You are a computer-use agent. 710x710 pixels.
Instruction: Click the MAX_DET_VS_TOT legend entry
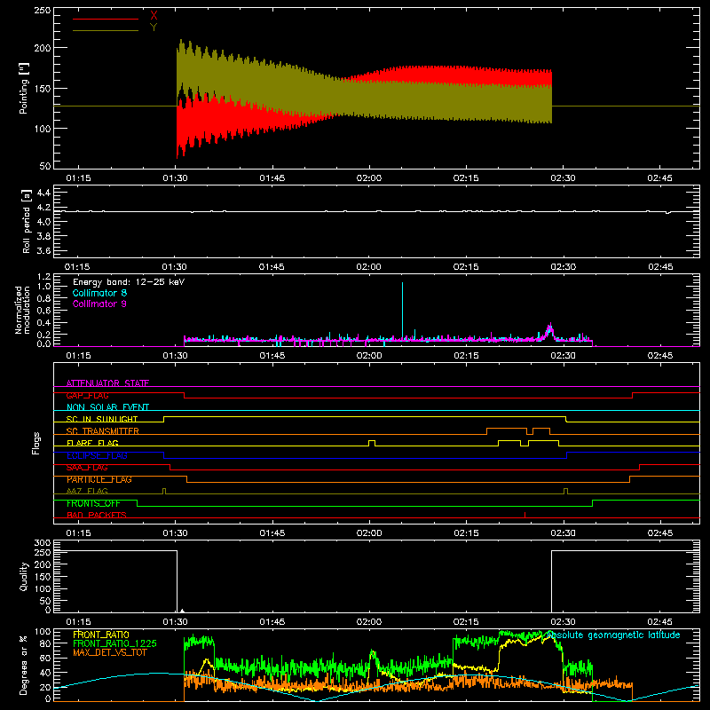coord(109,652)
